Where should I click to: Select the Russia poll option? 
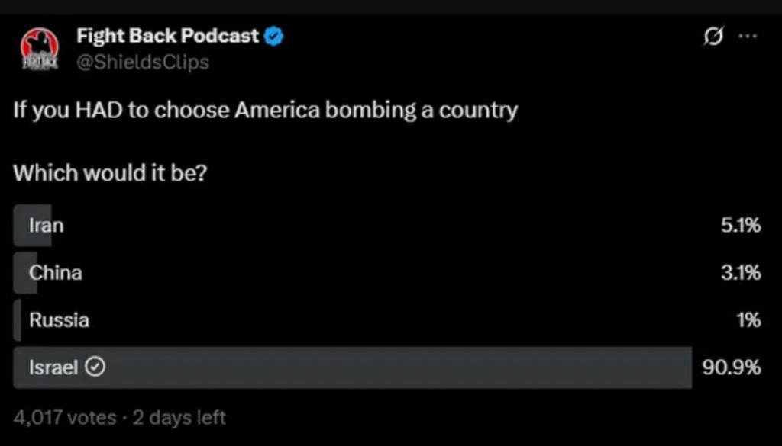tap(59, 320)
